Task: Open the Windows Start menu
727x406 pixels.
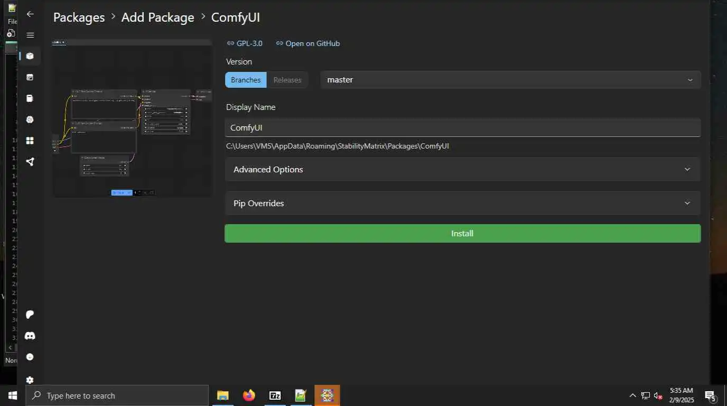Action: (x=12, y=395)
